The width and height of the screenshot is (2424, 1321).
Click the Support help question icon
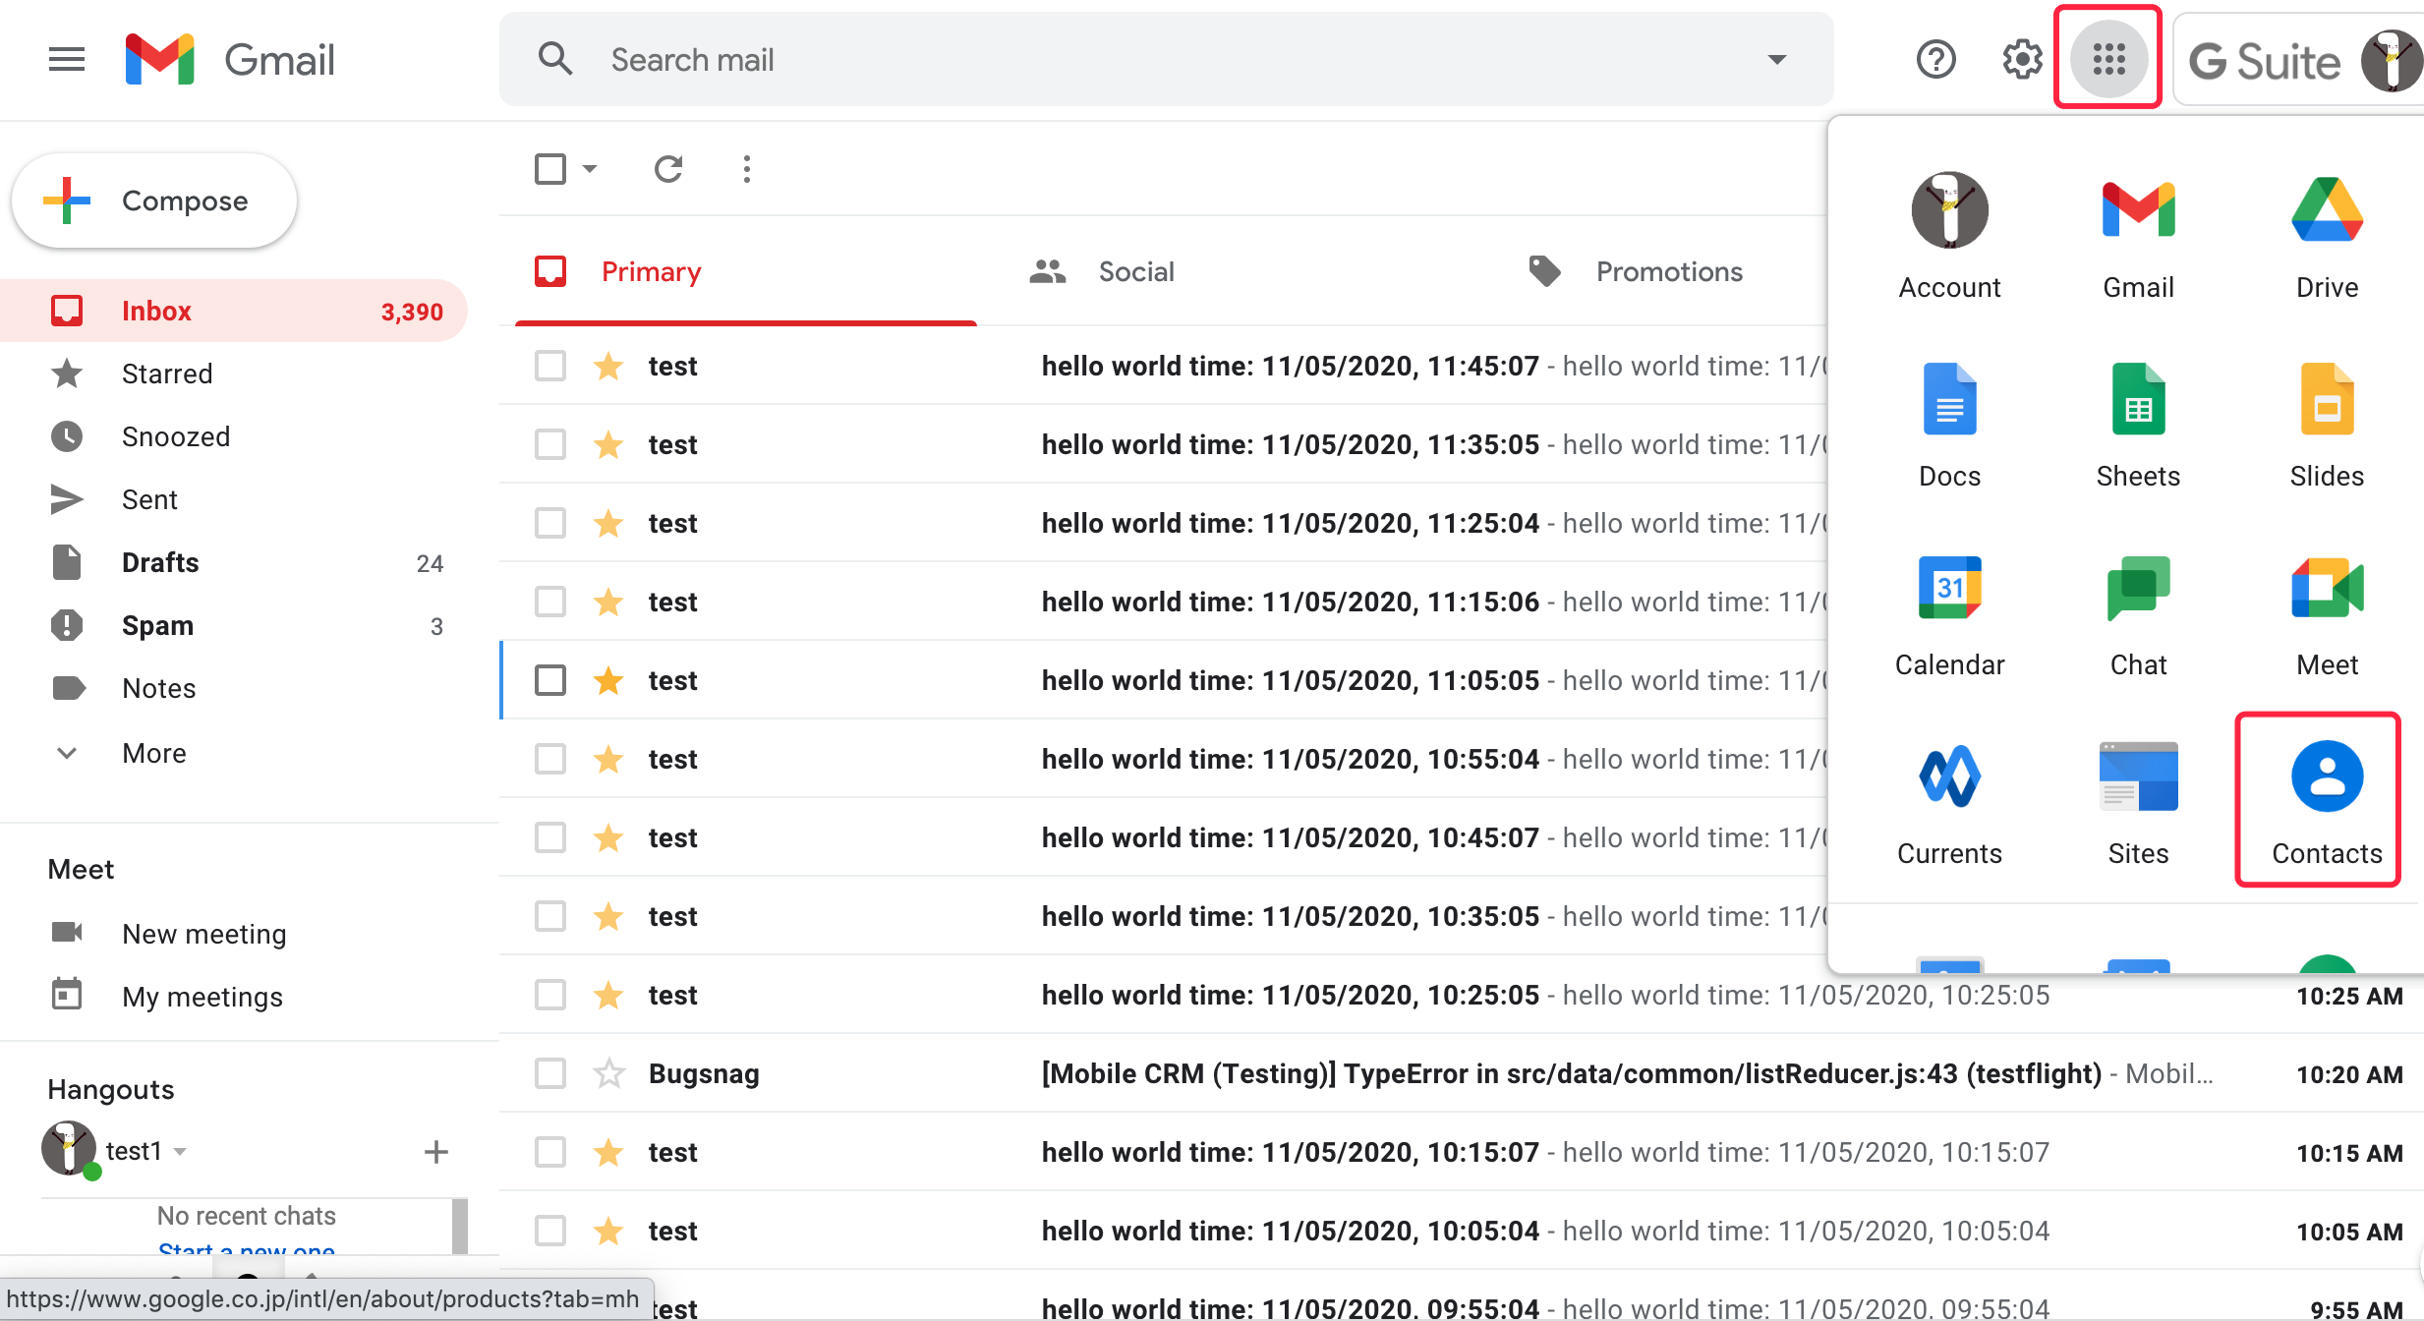[1935, 59]
